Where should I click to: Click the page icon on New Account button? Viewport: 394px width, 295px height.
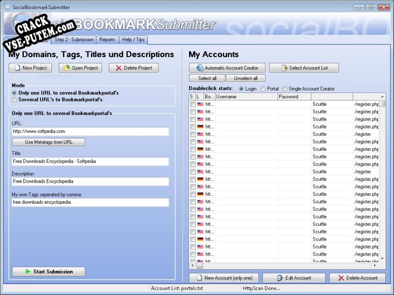199,278
